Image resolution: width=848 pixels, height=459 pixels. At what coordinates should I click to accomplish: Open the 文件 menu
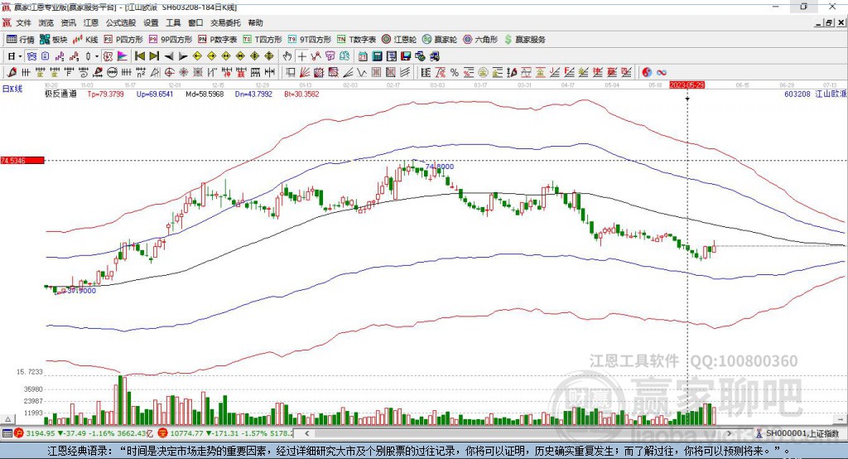[x=23, y=22]
